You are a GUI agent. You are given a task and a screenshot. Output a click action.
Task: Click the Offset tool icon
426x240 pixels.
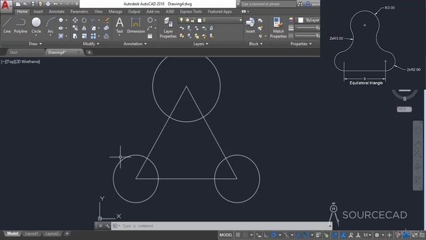click(x=106, y=36)
